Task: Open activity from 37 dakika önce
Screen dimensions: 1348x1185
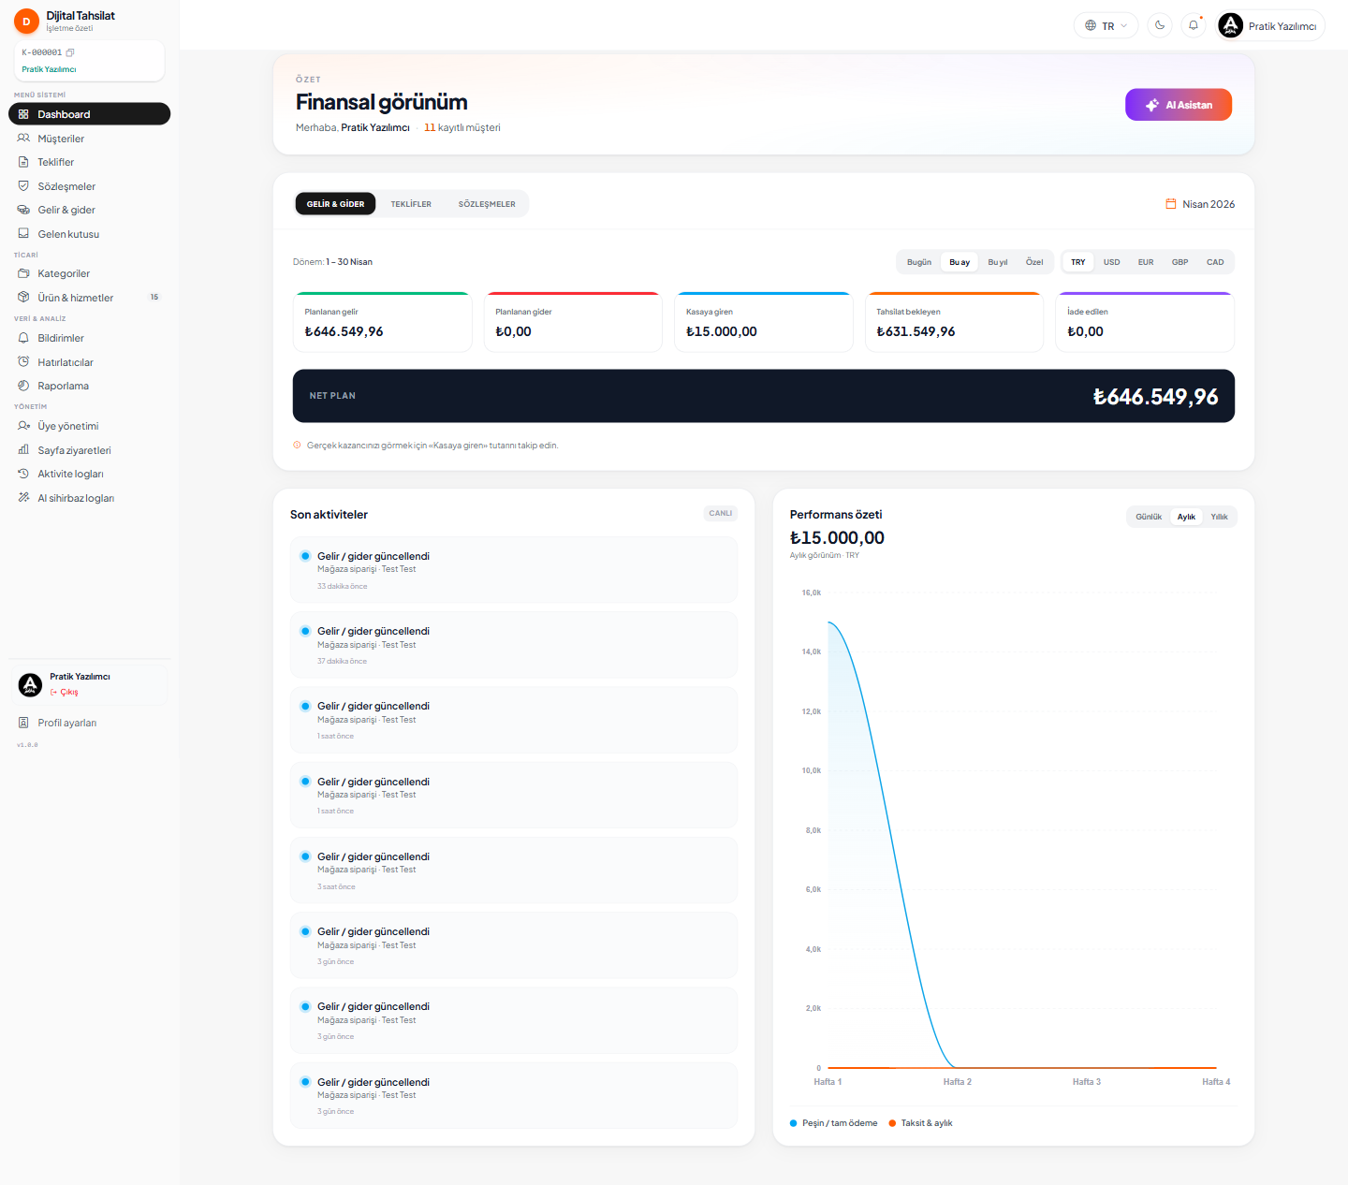Action: click(514, 645)
